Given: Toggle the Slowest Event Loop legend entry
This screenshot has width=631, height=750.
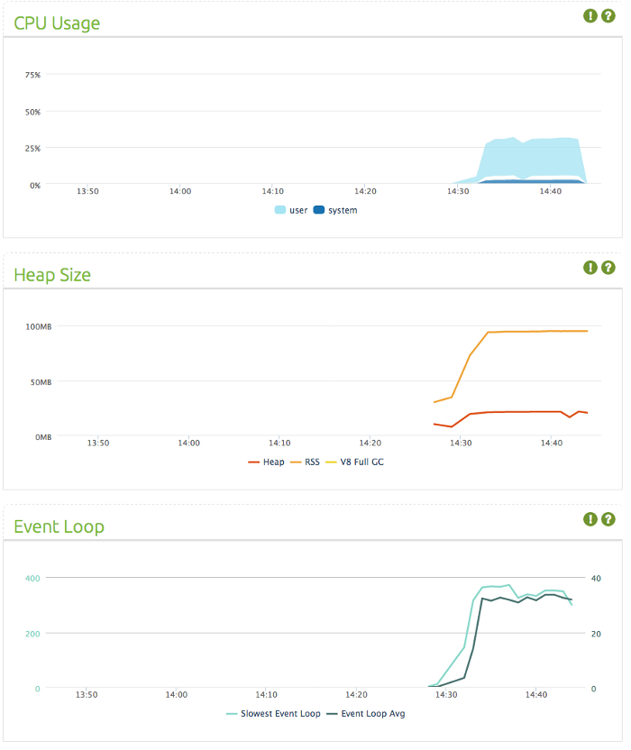Looking at the screenshot, I should [273, 714].
